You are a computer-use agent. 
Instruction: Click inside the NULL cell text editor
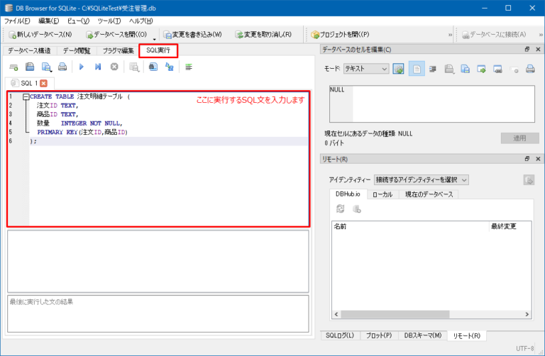432,104
